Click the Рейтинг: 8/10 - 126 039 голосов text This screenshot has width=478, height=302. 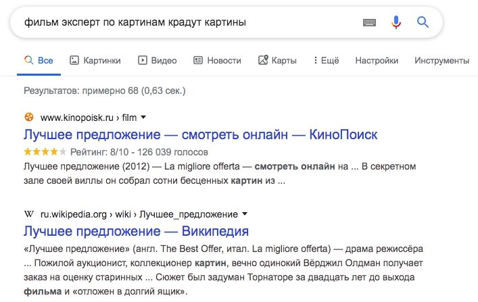pos(139,152)
